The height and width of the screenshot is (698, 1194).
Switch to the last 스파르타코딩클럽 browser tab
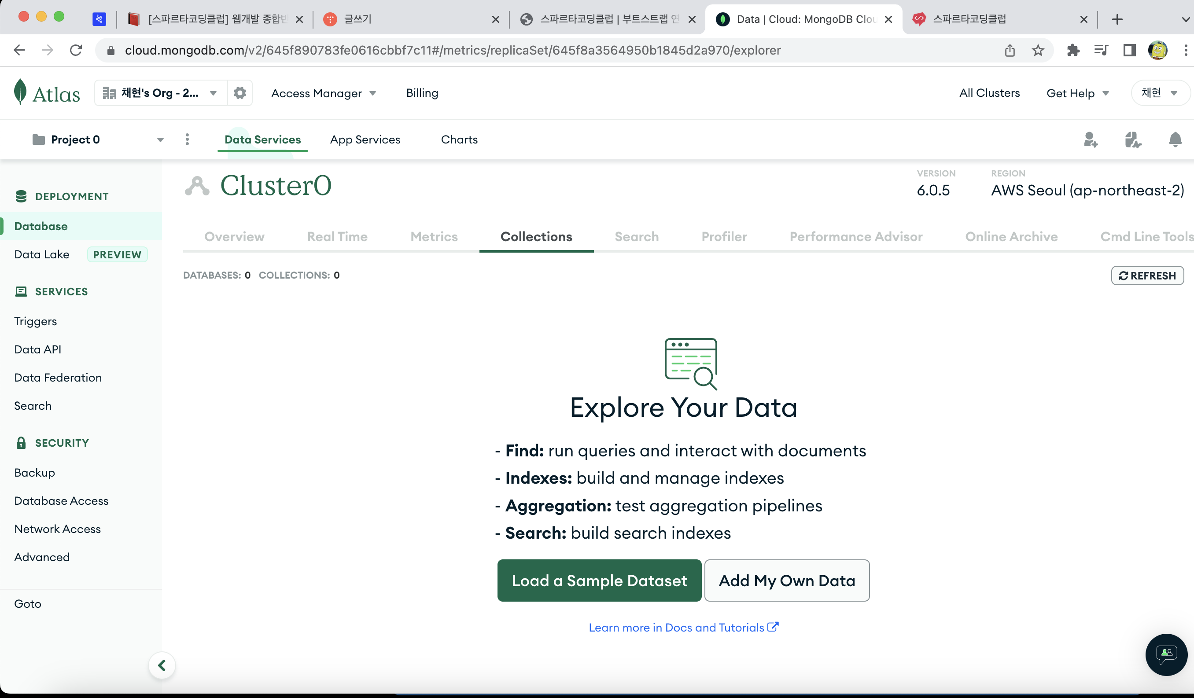[1000, 19]
